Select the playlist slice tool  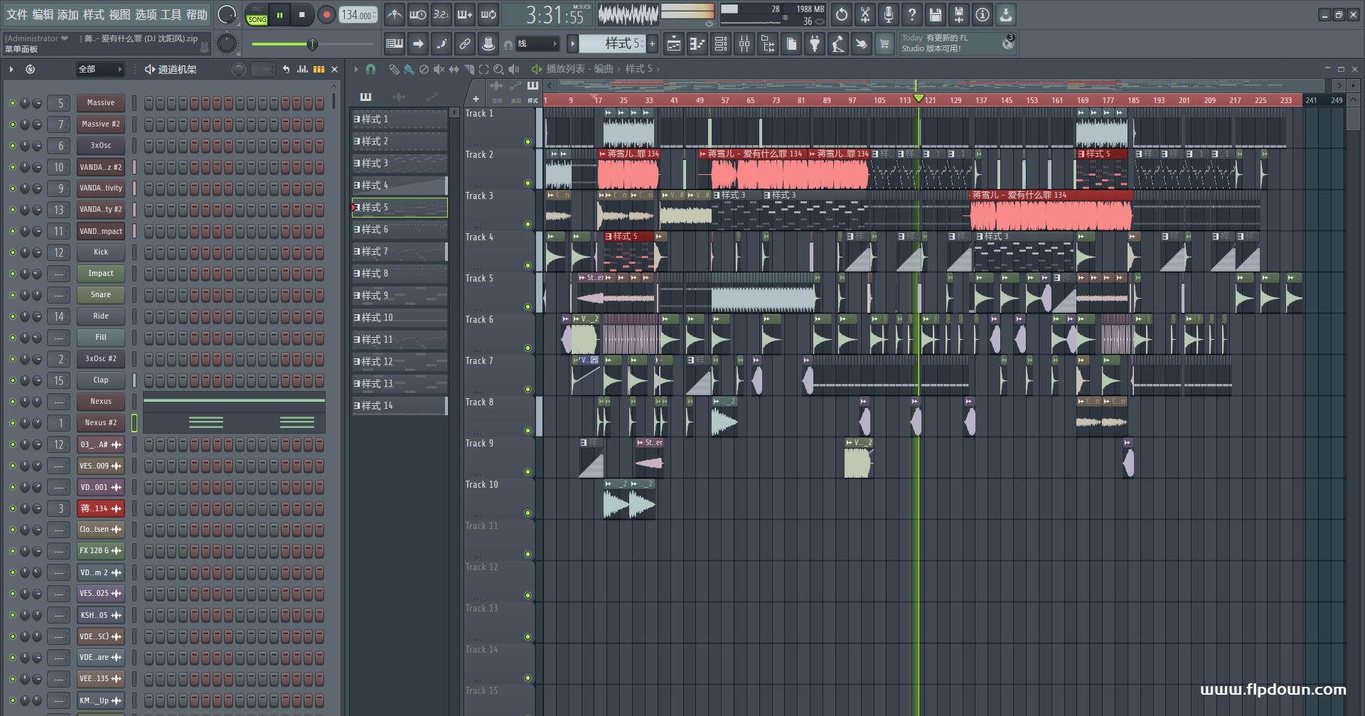(469, 69)
